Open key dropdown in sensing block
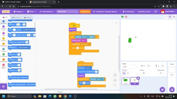 (x=85, y=37)
